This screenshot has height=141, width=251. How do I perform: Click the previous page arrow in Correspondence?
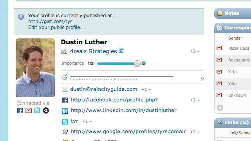220,108
